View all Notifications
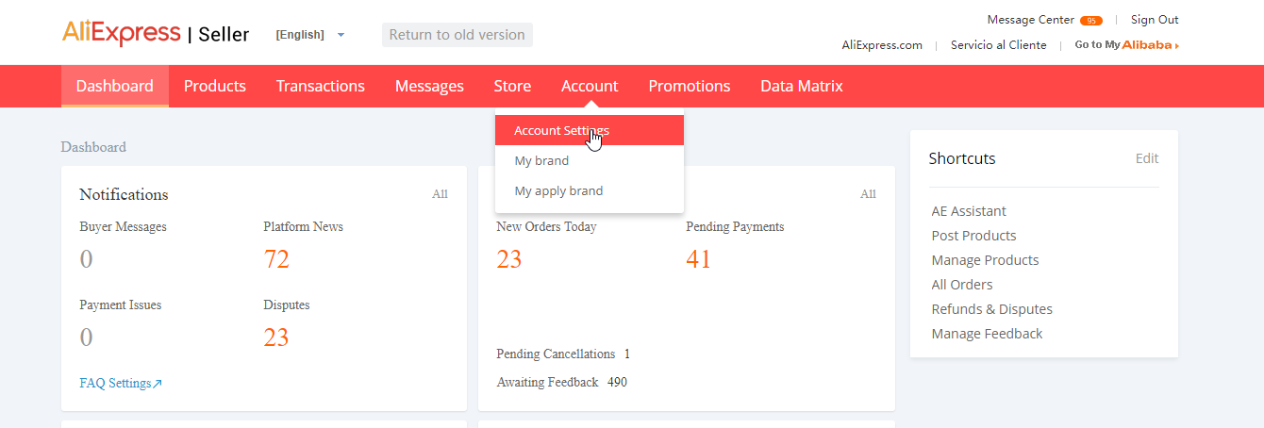The height and width of the screenshot is (428, 1264). [x=440, y=194]
